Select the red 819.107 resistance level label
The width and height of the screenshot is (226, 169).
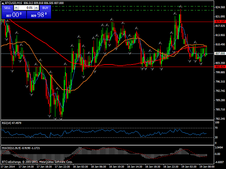[220, 22]
